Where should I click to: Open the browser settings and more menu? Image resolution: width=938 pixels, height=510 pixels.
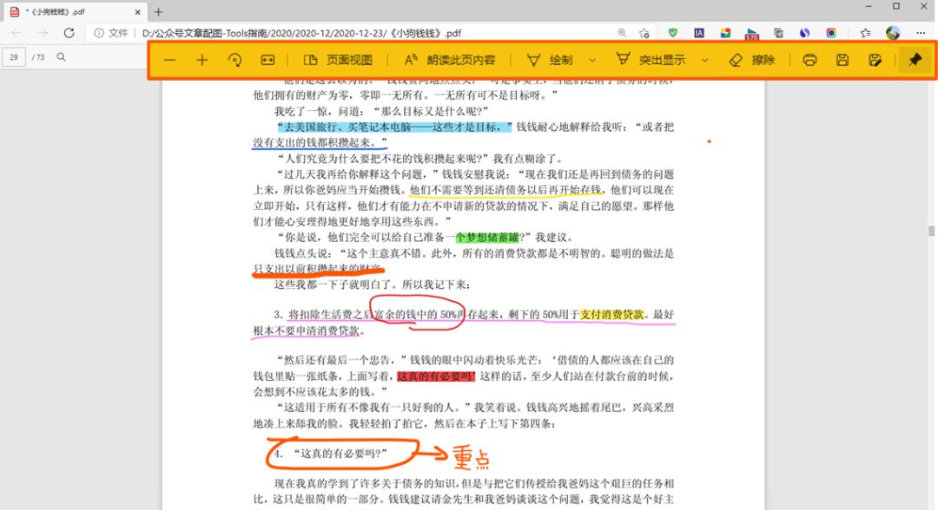921,33
